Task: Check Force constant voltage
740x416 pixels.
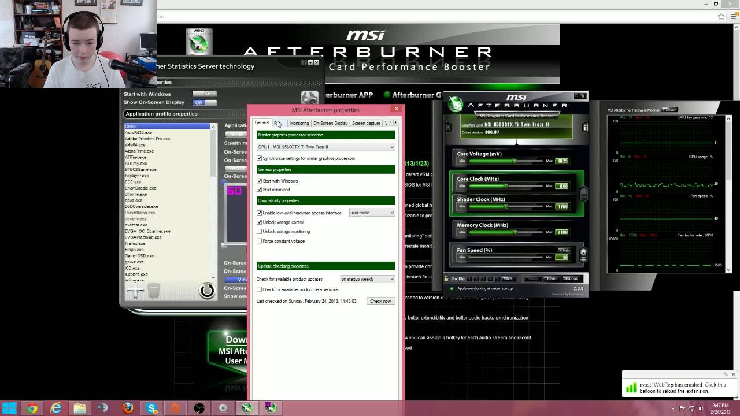Action: tap(260, 241)
